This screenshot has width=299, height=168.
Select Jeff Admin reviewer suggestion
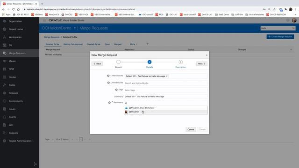(x=165, y=112)
